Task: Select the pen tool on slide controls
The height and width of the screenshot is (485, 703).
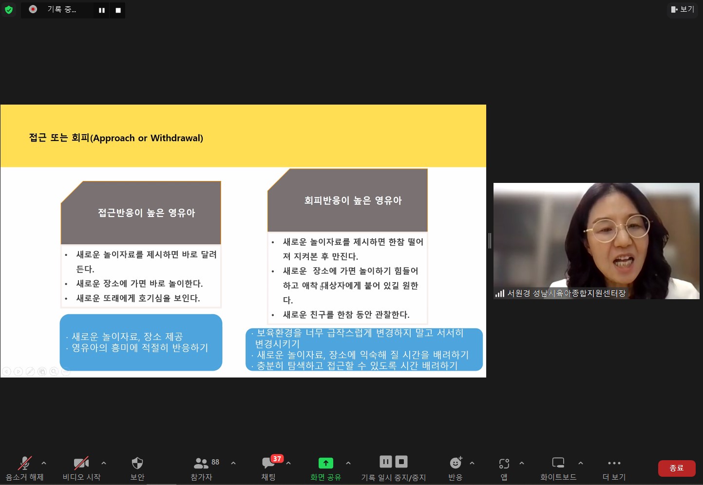Action: pos(30,372)
